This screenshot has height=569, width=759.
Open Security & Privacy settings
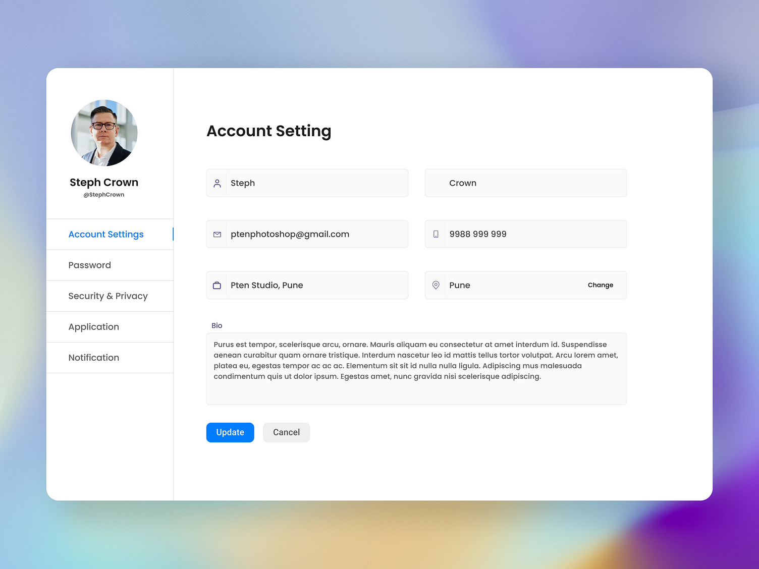pyautogui.click(x=108, y=296)
